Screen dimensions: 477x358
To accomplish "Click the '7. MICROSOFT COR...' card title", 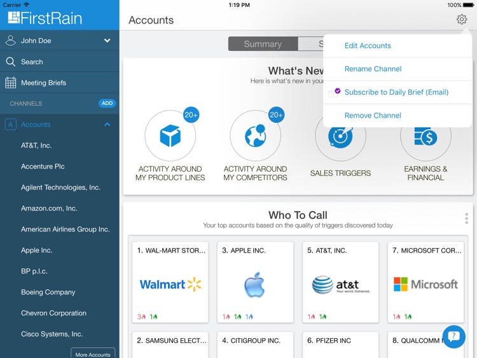I will click(x=427, y=251).
